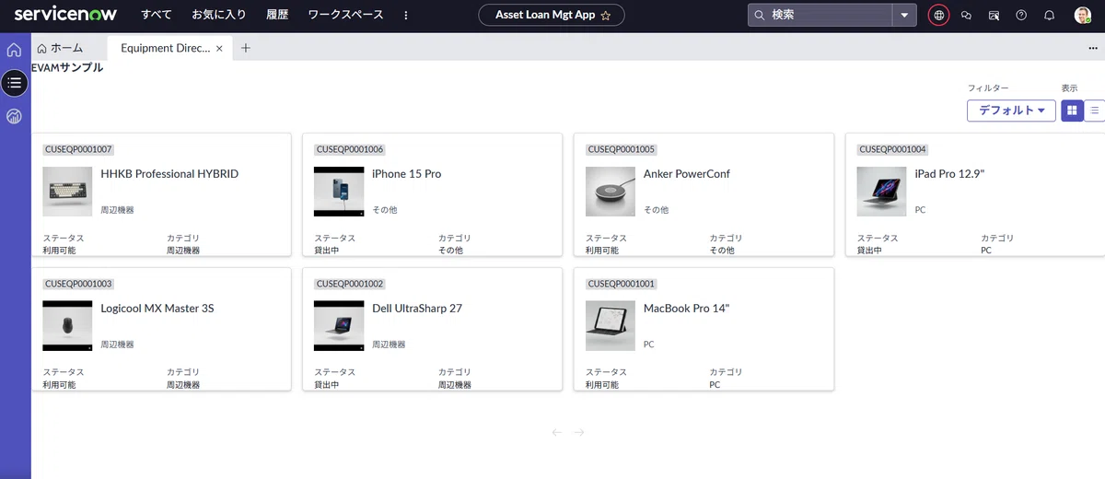Viewport: 1105px width, 479px height.
Task: Open the tab overflow three-dots menu
Action: 1093,48
